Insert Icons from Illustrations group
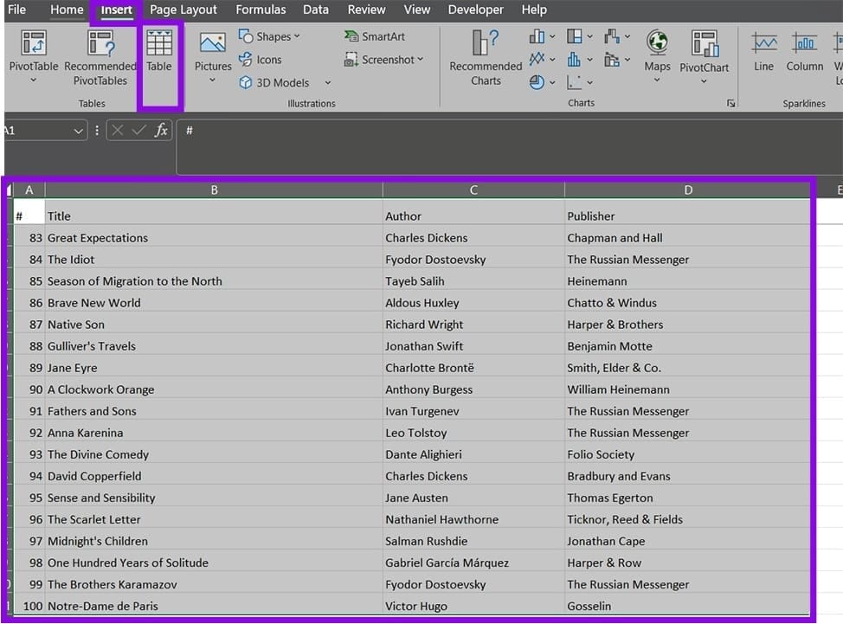The image size is (843, 624). tap(261, 59)
